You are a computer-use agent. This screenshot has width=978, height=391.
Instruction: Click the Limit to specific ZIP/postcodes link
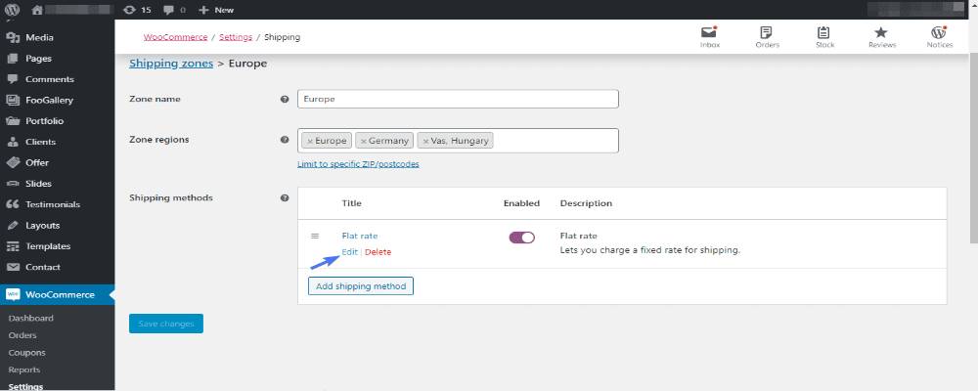pyautogui.click(x=358, y=164)
